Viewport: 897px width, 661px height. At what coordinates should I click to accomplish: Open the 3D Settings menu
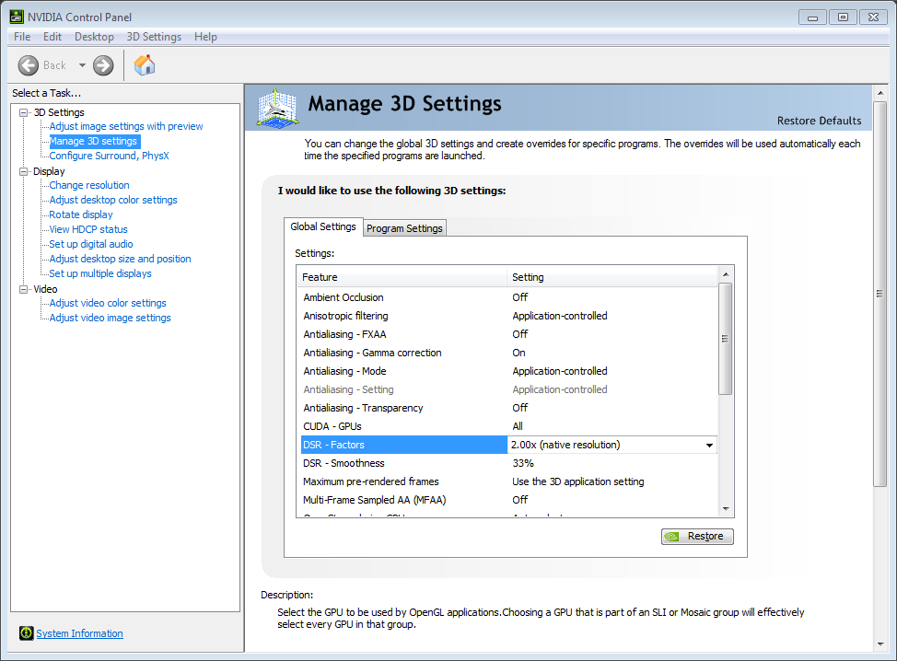tap(154, 37)
